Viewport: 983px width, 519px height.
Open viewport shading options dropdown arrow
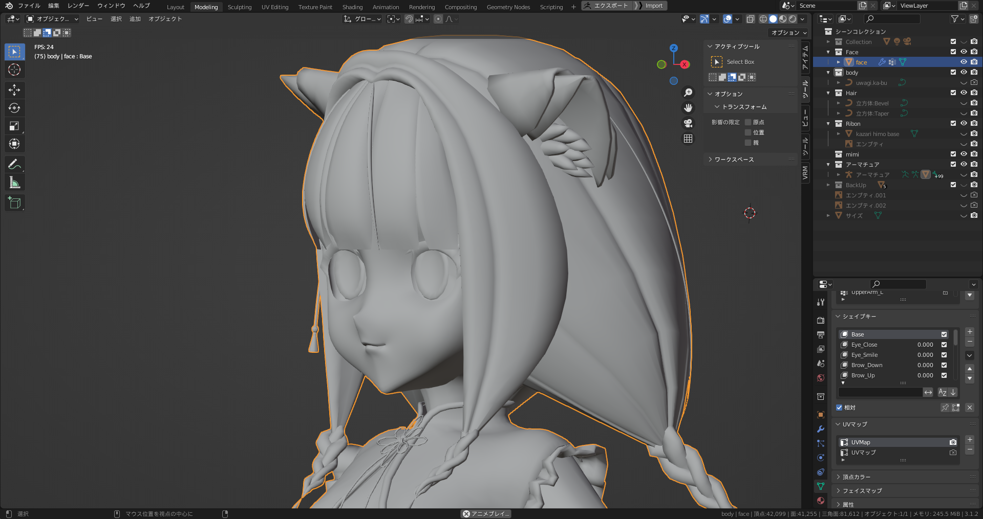pos(803,19)
